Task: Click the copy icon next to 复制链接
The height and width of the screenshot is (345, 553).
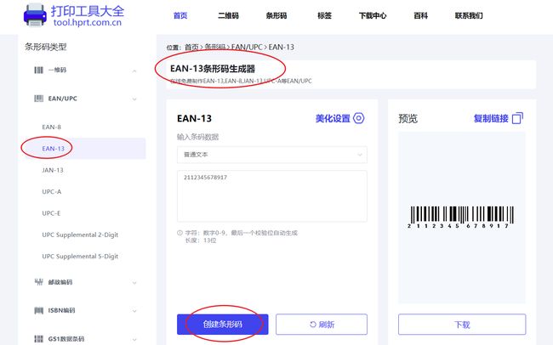Action: tap(517, 118)
